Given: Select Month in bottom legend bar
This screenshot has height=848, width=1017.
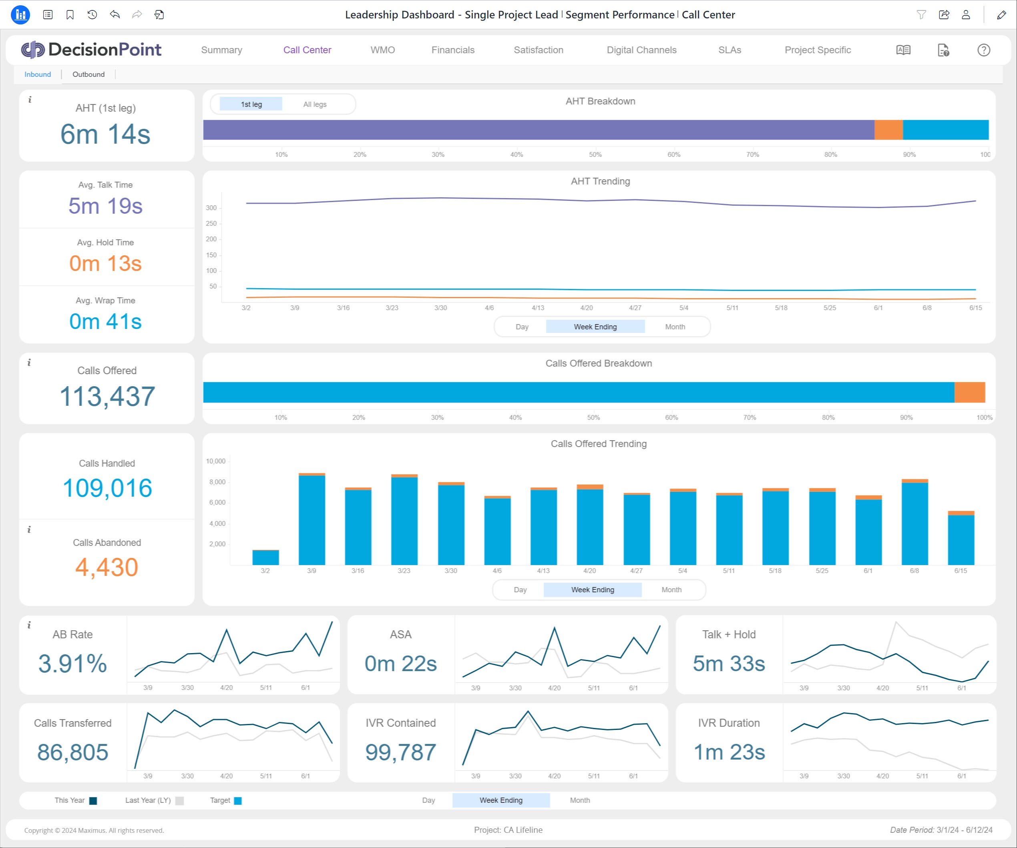Looking at the screenshot, I should (x=580, y=800).
